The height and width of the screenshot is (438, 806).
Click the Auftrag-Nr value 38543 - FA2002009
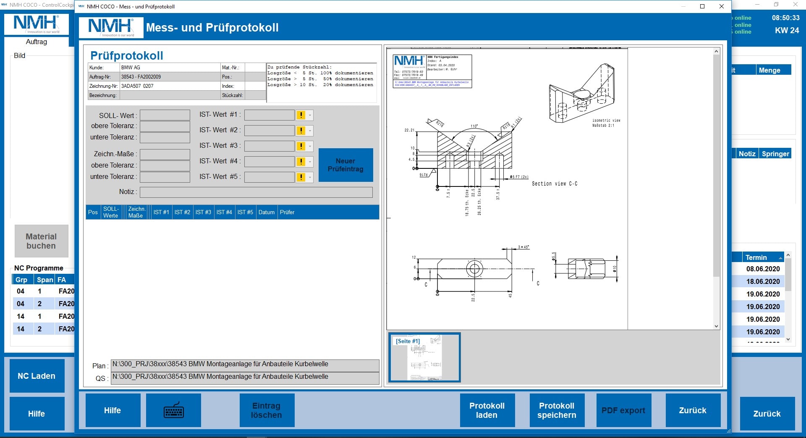tap(170, 76)
